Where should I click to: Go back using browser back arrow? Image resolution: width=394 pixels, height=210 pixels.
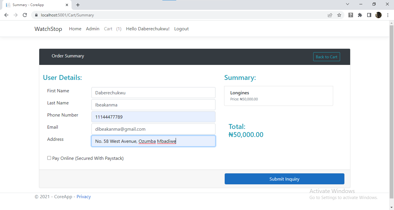coord(6,15)
